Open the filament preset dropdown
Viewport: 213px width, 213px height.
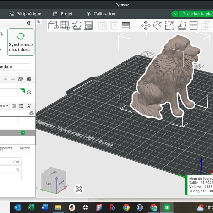tap(12, 92)
